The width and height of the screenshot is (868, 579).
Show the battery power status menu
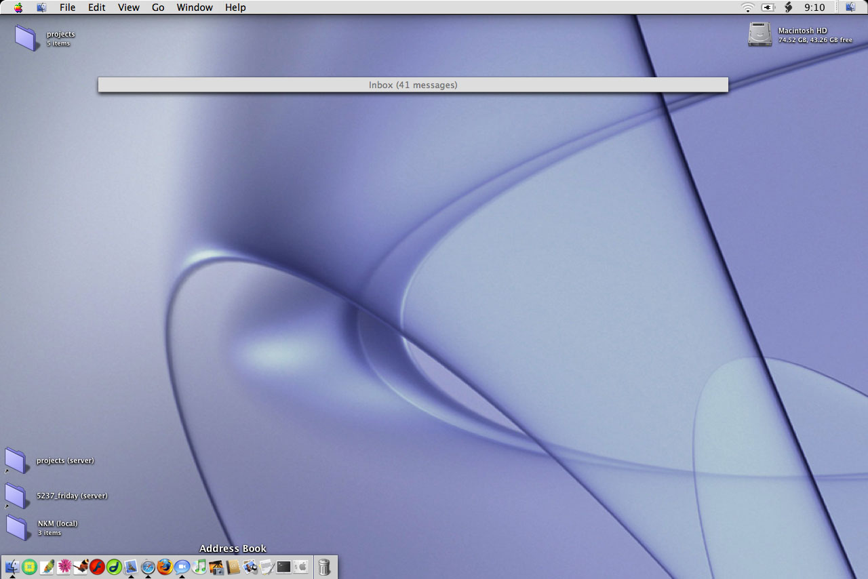(768, 7)
